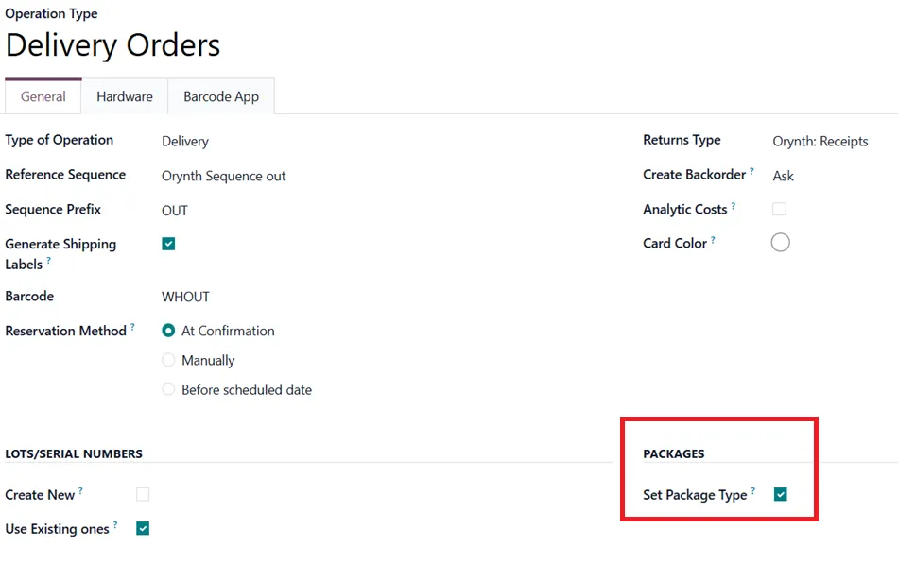Check the Create New lots checkbox
898x564 pixels.
pos(143,494)
